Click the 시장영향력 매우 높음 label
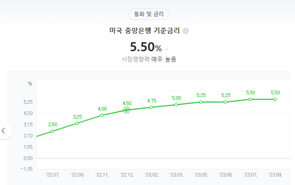The width and height of the screenshot is (295, 185). coord(149,59)
